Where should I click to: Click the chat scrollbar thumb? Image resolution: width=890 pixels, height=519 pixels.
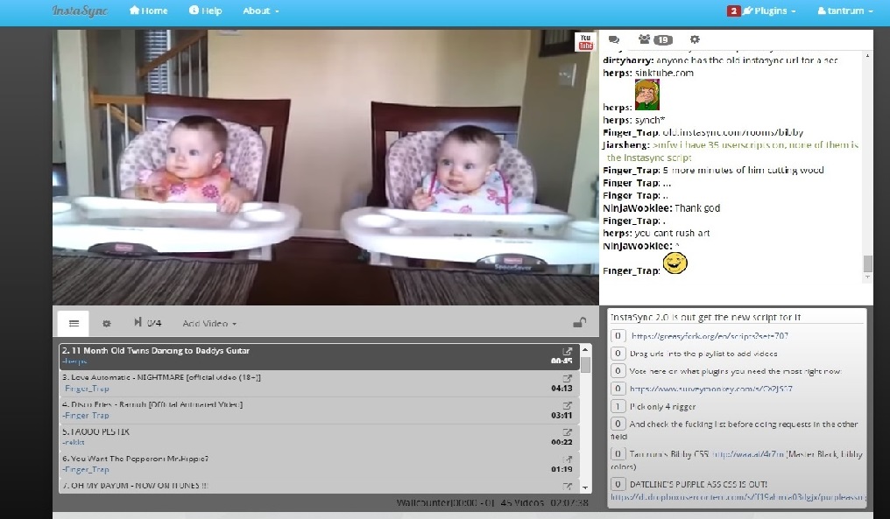click(867, 263)
